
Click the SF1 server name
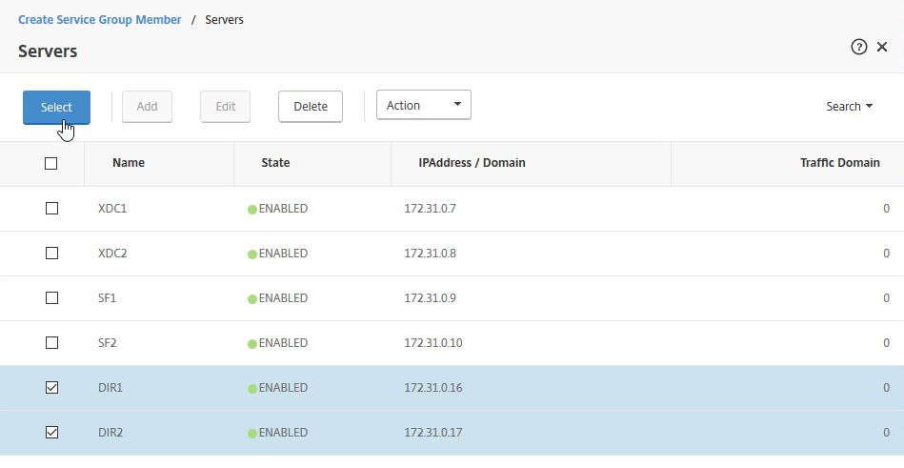point(108,297)
